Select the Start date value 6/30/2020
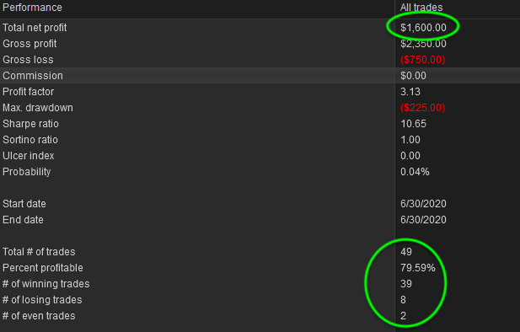Screen dimensions: 520x332 [x=423, y=204]
